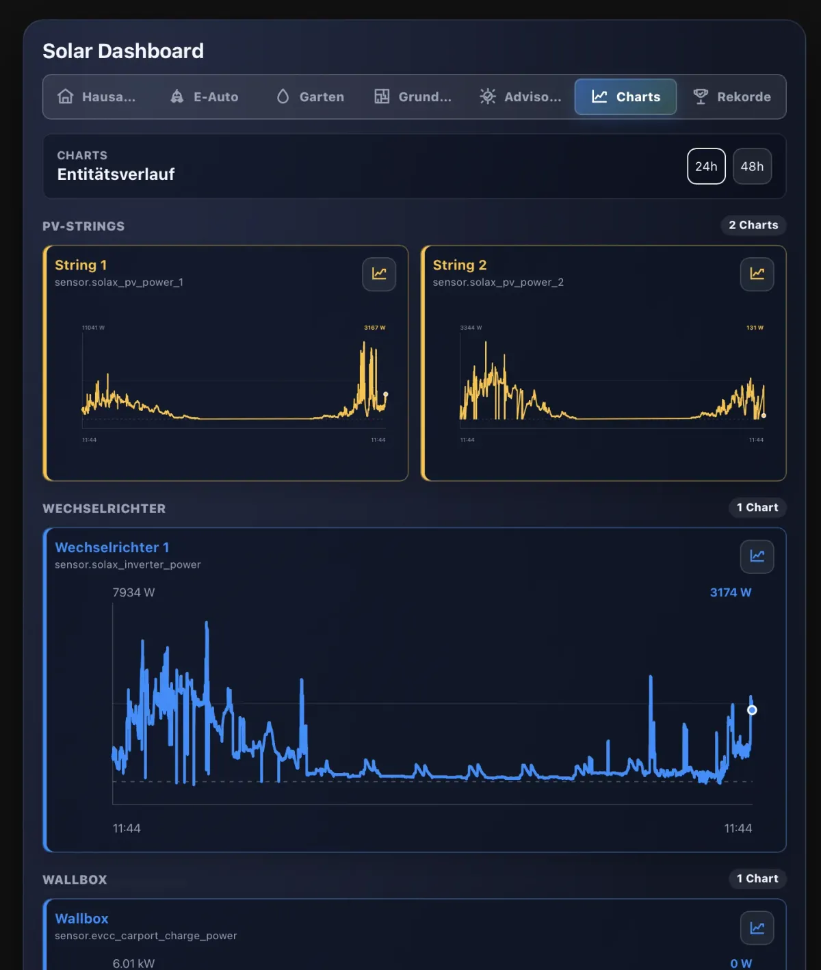Click the current-value marker on Wechselrichter chart

tap(752, 710)
